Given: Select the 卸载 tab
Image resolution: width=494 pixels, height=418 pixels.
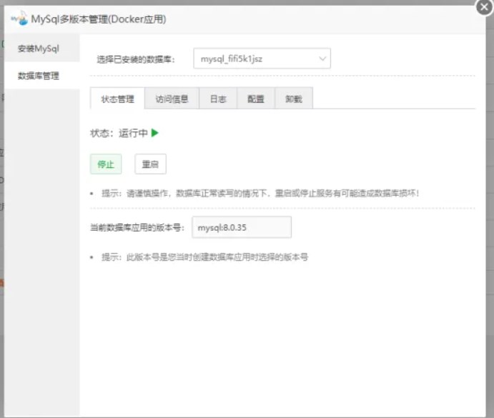Looking at the screenshot, I should 293,99.
